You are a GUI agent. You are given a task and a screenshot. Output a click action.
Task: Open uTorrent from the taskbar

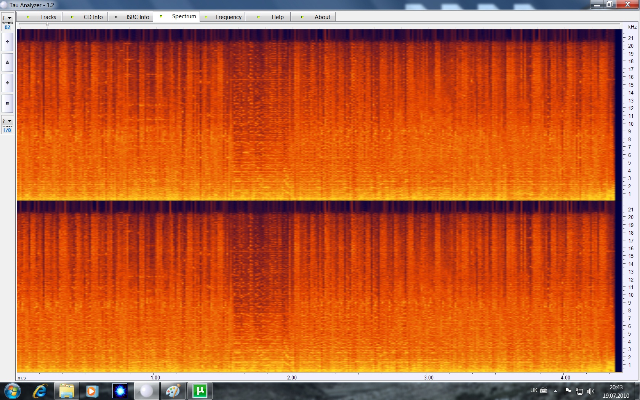[x=200, y=391]
